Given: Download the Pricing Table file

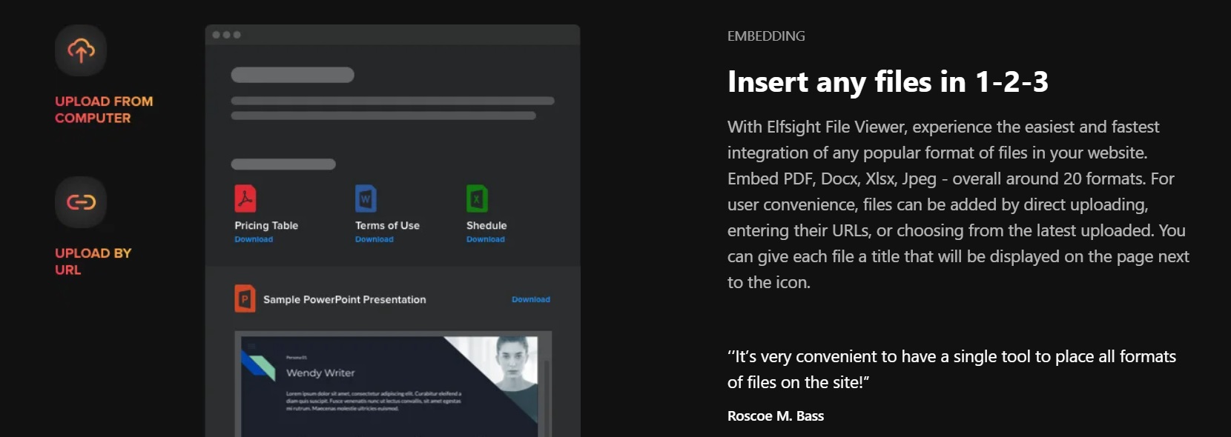Looking at the screenshot, I should coord(254,239).
